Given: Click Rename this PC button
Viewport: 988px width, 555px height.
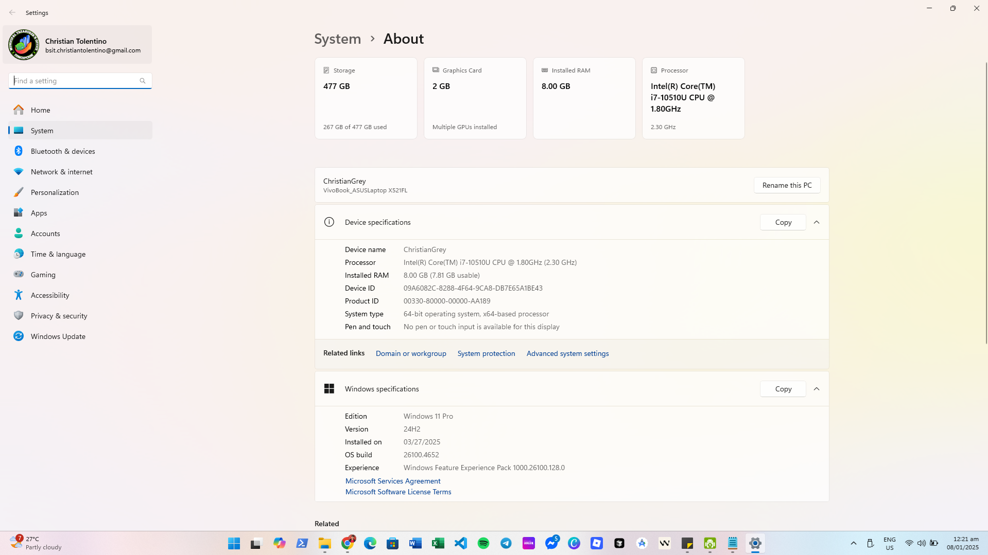Looking at the screenshot, I should 787,185.
